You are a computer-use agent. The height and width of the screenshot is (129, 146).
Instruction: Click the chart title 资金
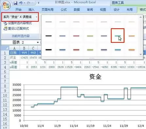coord(95,77)
